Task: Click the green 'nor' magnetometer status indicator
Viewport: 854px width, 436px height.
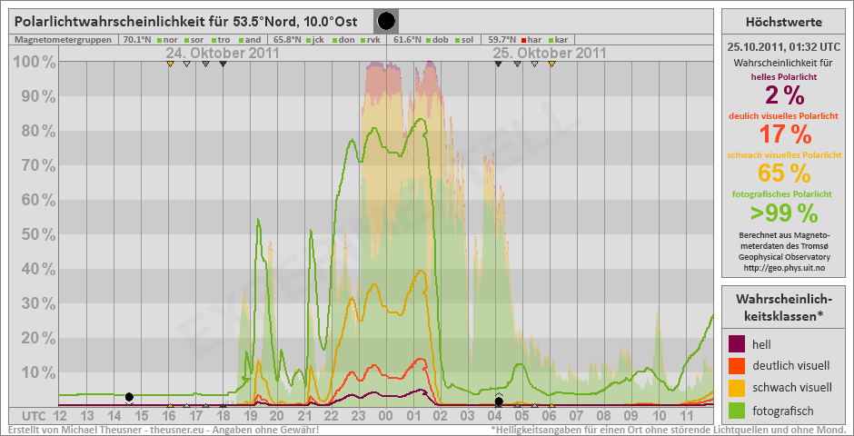Action: click(159, 40)
